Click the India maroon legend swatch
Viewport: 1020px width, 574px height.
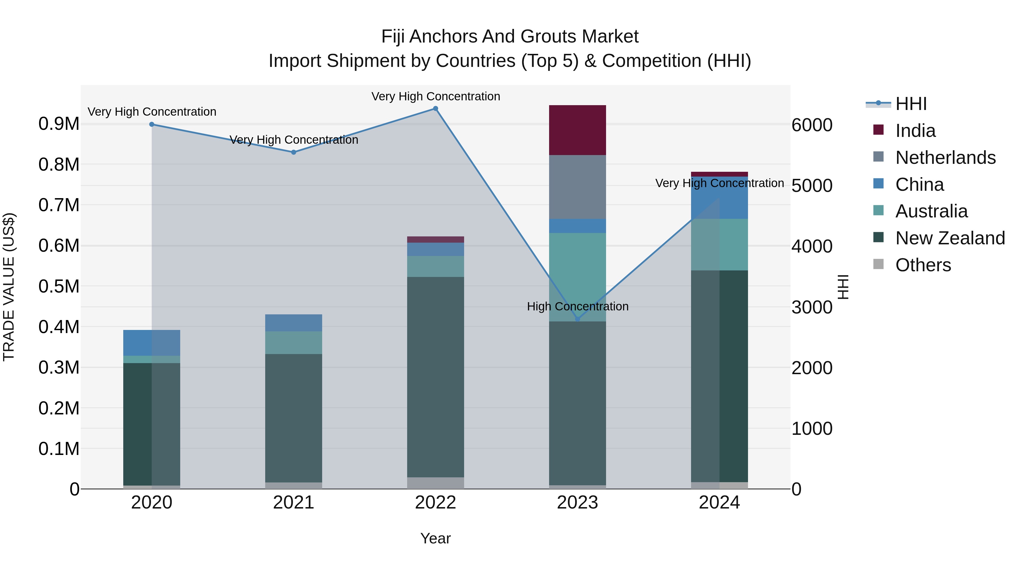[878, 130]
